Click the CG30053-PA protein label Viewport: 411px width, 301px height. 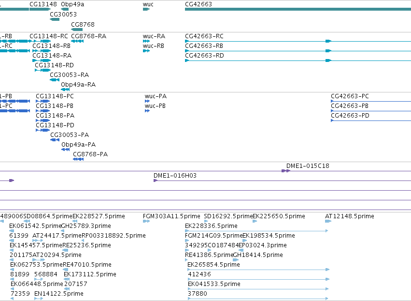pos(70,135)
